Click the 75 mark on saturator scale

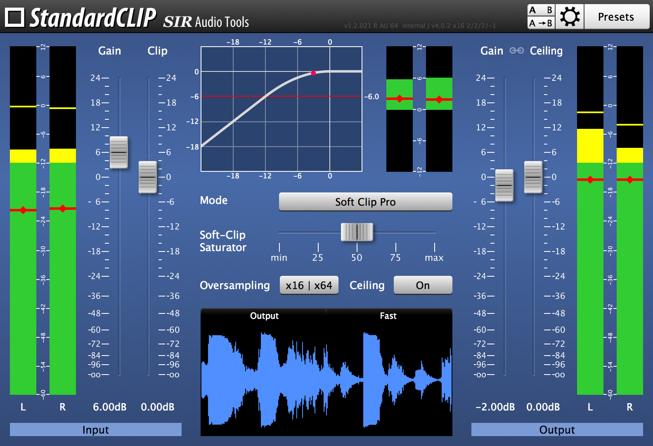[395, 258]
